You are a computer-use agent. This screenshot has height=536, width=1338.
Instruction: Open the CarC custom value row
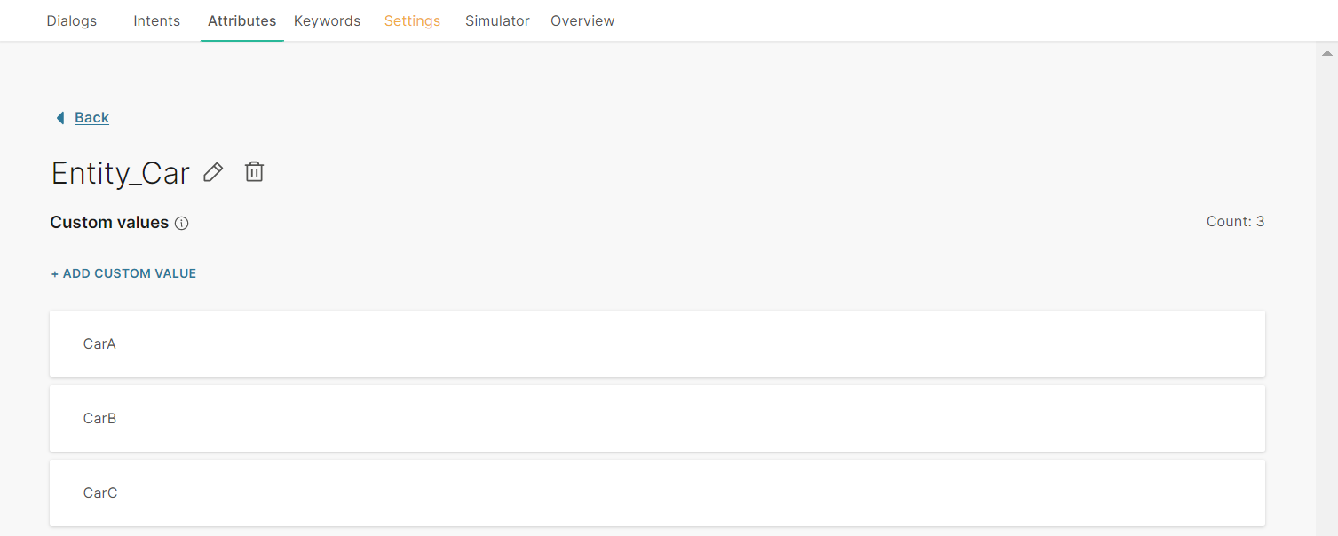[657, 493]
